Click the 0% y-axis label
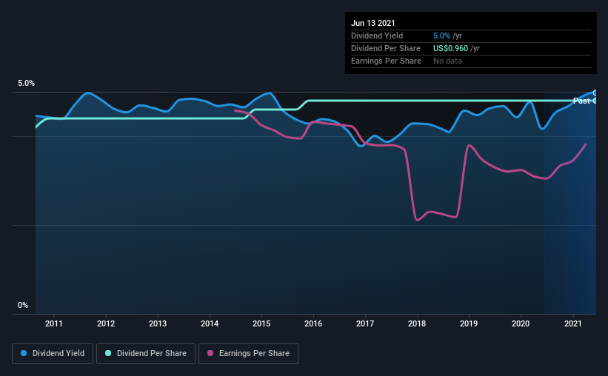Viewport: 608px width, 376px height. click(23, 305)
